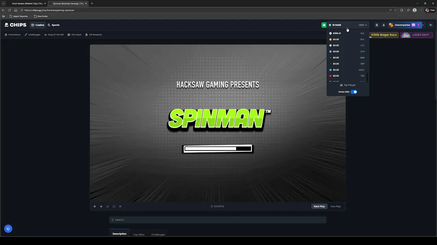The width and height of the screenshot is (437, 245).
Task: Toggle the Force USD switch
Action: coord(354,92)
